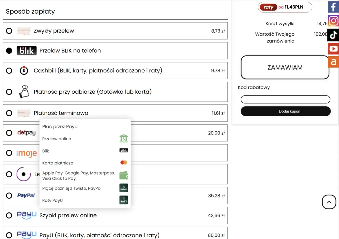The width and height of the screenshot is (339, 239).
Task: Click the scroll-to-top arrow button
Action: (x=329, y=202)
